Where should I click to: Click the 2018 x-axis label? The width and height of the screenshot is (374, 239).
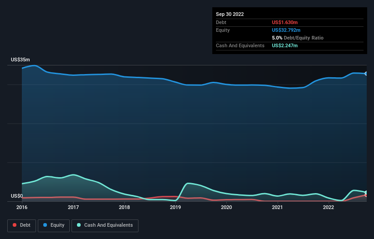tap(124, 207)
